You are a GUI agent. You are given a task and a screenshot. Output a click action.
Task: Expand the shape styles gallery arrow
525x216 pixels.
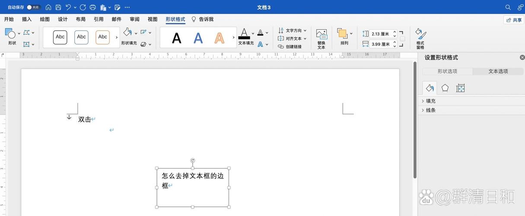(x=117, y=38)
